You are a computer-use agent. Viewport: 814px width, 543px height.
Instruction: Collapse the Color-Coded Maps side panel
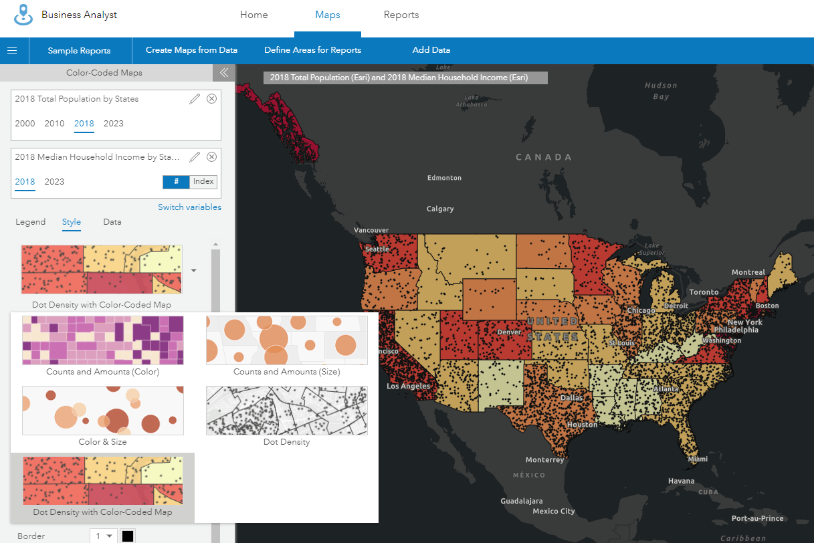point(224,74)
